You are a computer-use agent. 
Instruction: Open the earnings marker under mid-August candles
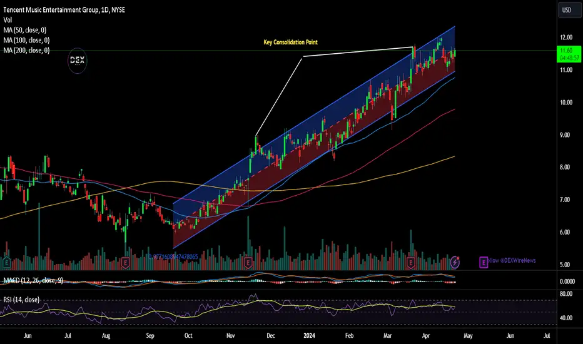125,263
